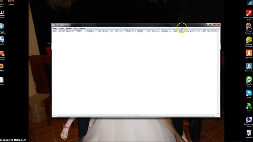This screenshot has width=253, height=142.
Task: Click the Notepad title bar icon
Action: point(53,25)
